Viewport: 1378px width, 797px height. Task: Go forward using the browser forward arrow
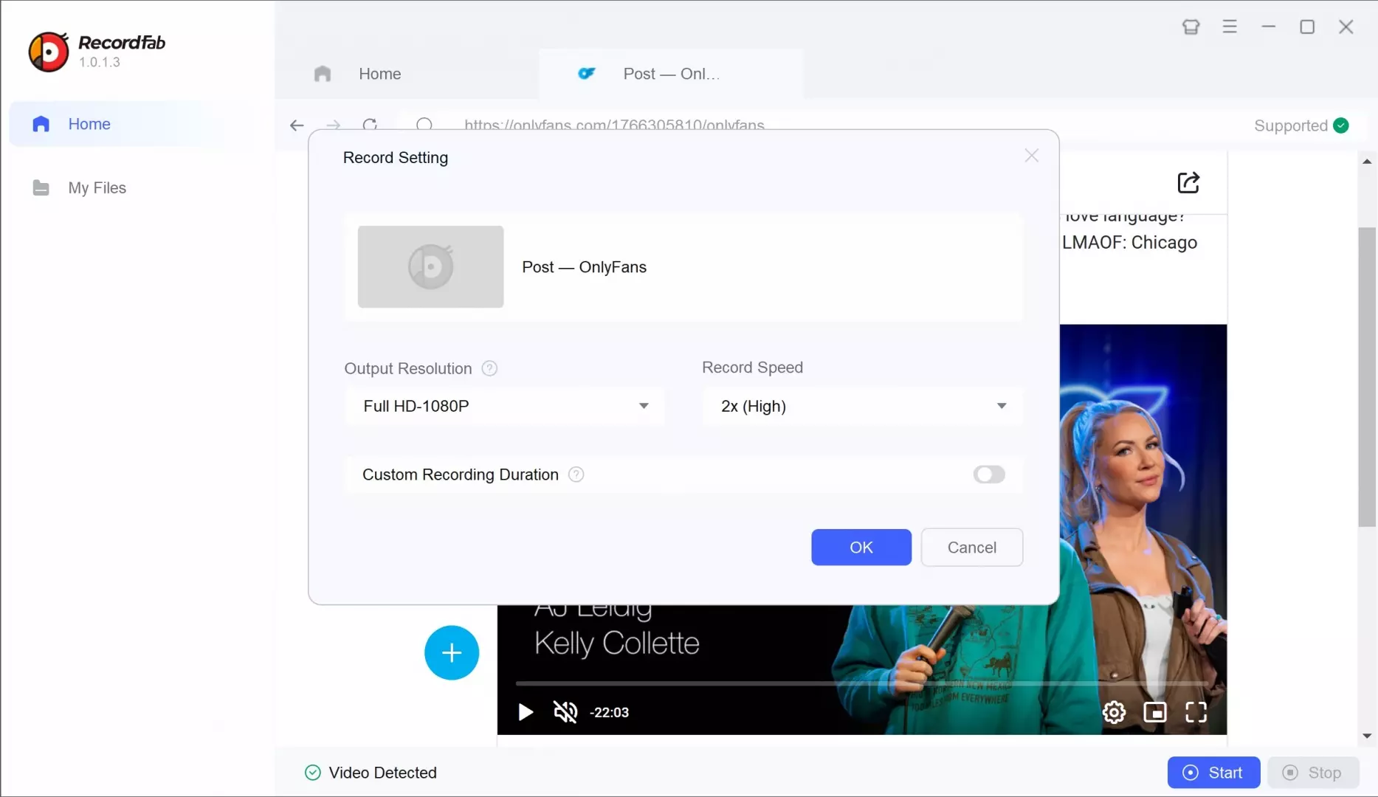pos(334,125)
